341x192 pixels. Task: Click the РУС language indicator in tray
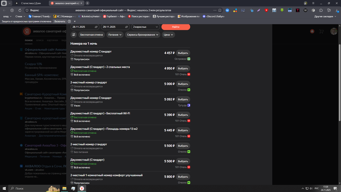point(317,188)
